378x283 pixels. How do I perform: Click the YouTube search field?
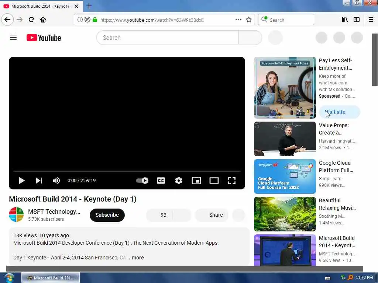(x=168, y=38)
